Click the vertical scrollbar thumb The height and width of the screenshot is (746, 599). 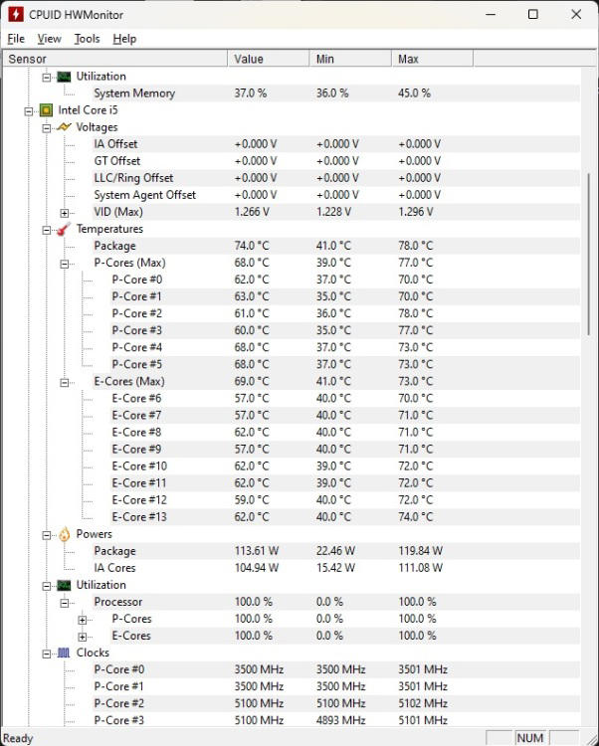point(589,255)
